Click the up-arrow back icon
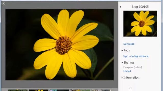This screenshot has width=163, height=91. (x=3, y=4)
